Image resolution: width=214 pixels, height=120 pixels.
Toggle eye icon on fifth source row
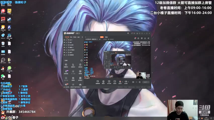64,50
